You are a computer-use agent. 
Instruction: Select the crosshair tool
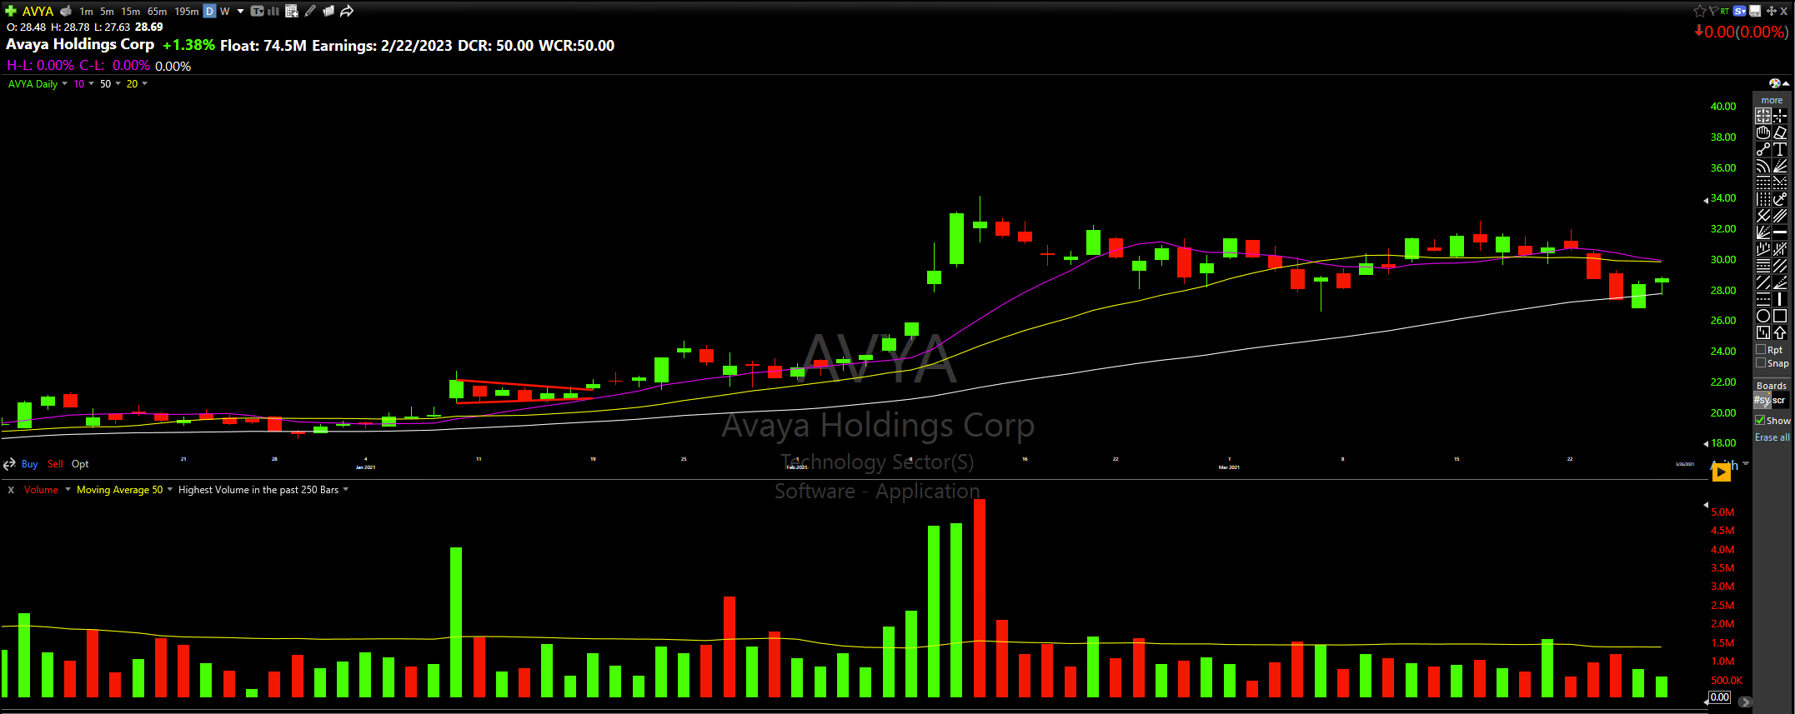[x=1780, y=116]
